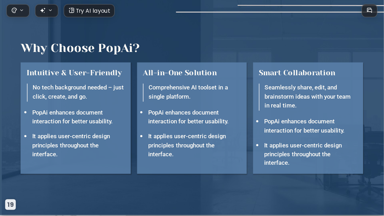Select the 'All-in-One Solution' heading
The width and height of the screenshot is (384, 216).
pyautogui.click(x=180, y=73)
